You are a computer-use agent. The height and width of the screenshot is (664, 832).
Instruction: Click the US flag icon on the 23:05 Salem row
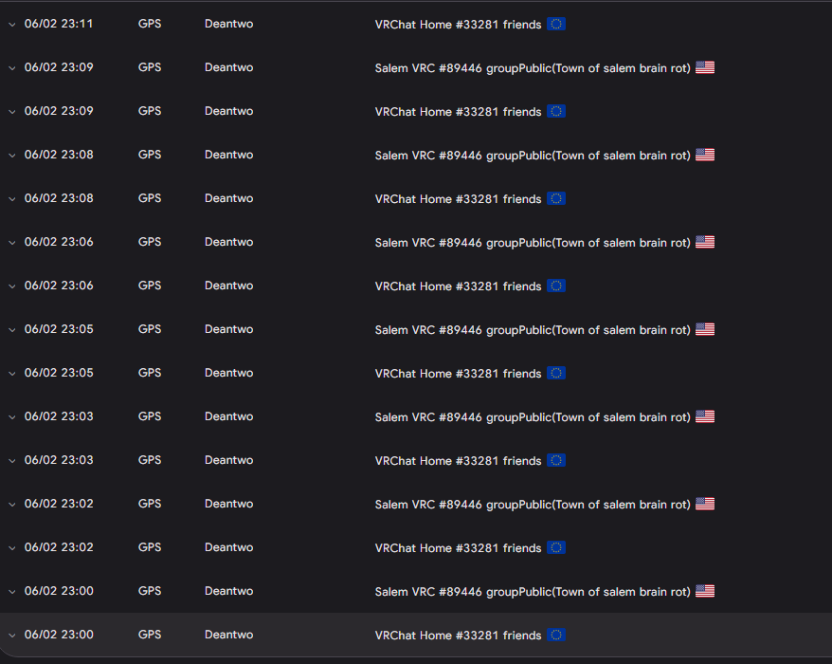pyautogui.click(x=705, y=329)
